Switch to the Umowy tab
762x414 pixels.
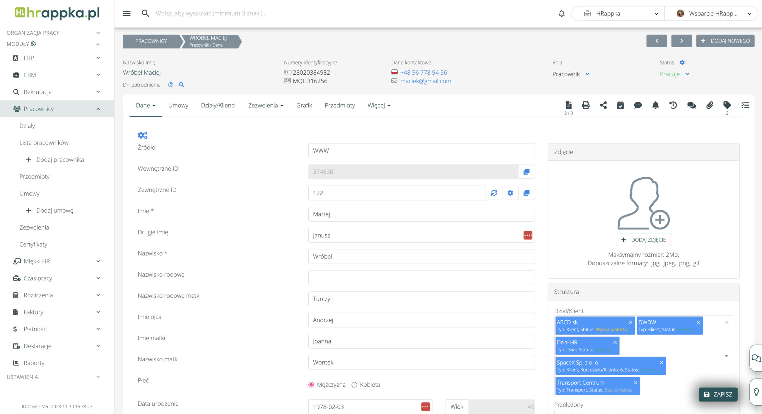coord(178,105)
